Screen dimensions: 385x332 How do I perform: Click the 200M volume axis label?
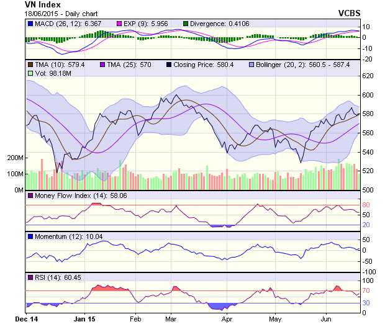pyautogui.click(x=16, y=158)
